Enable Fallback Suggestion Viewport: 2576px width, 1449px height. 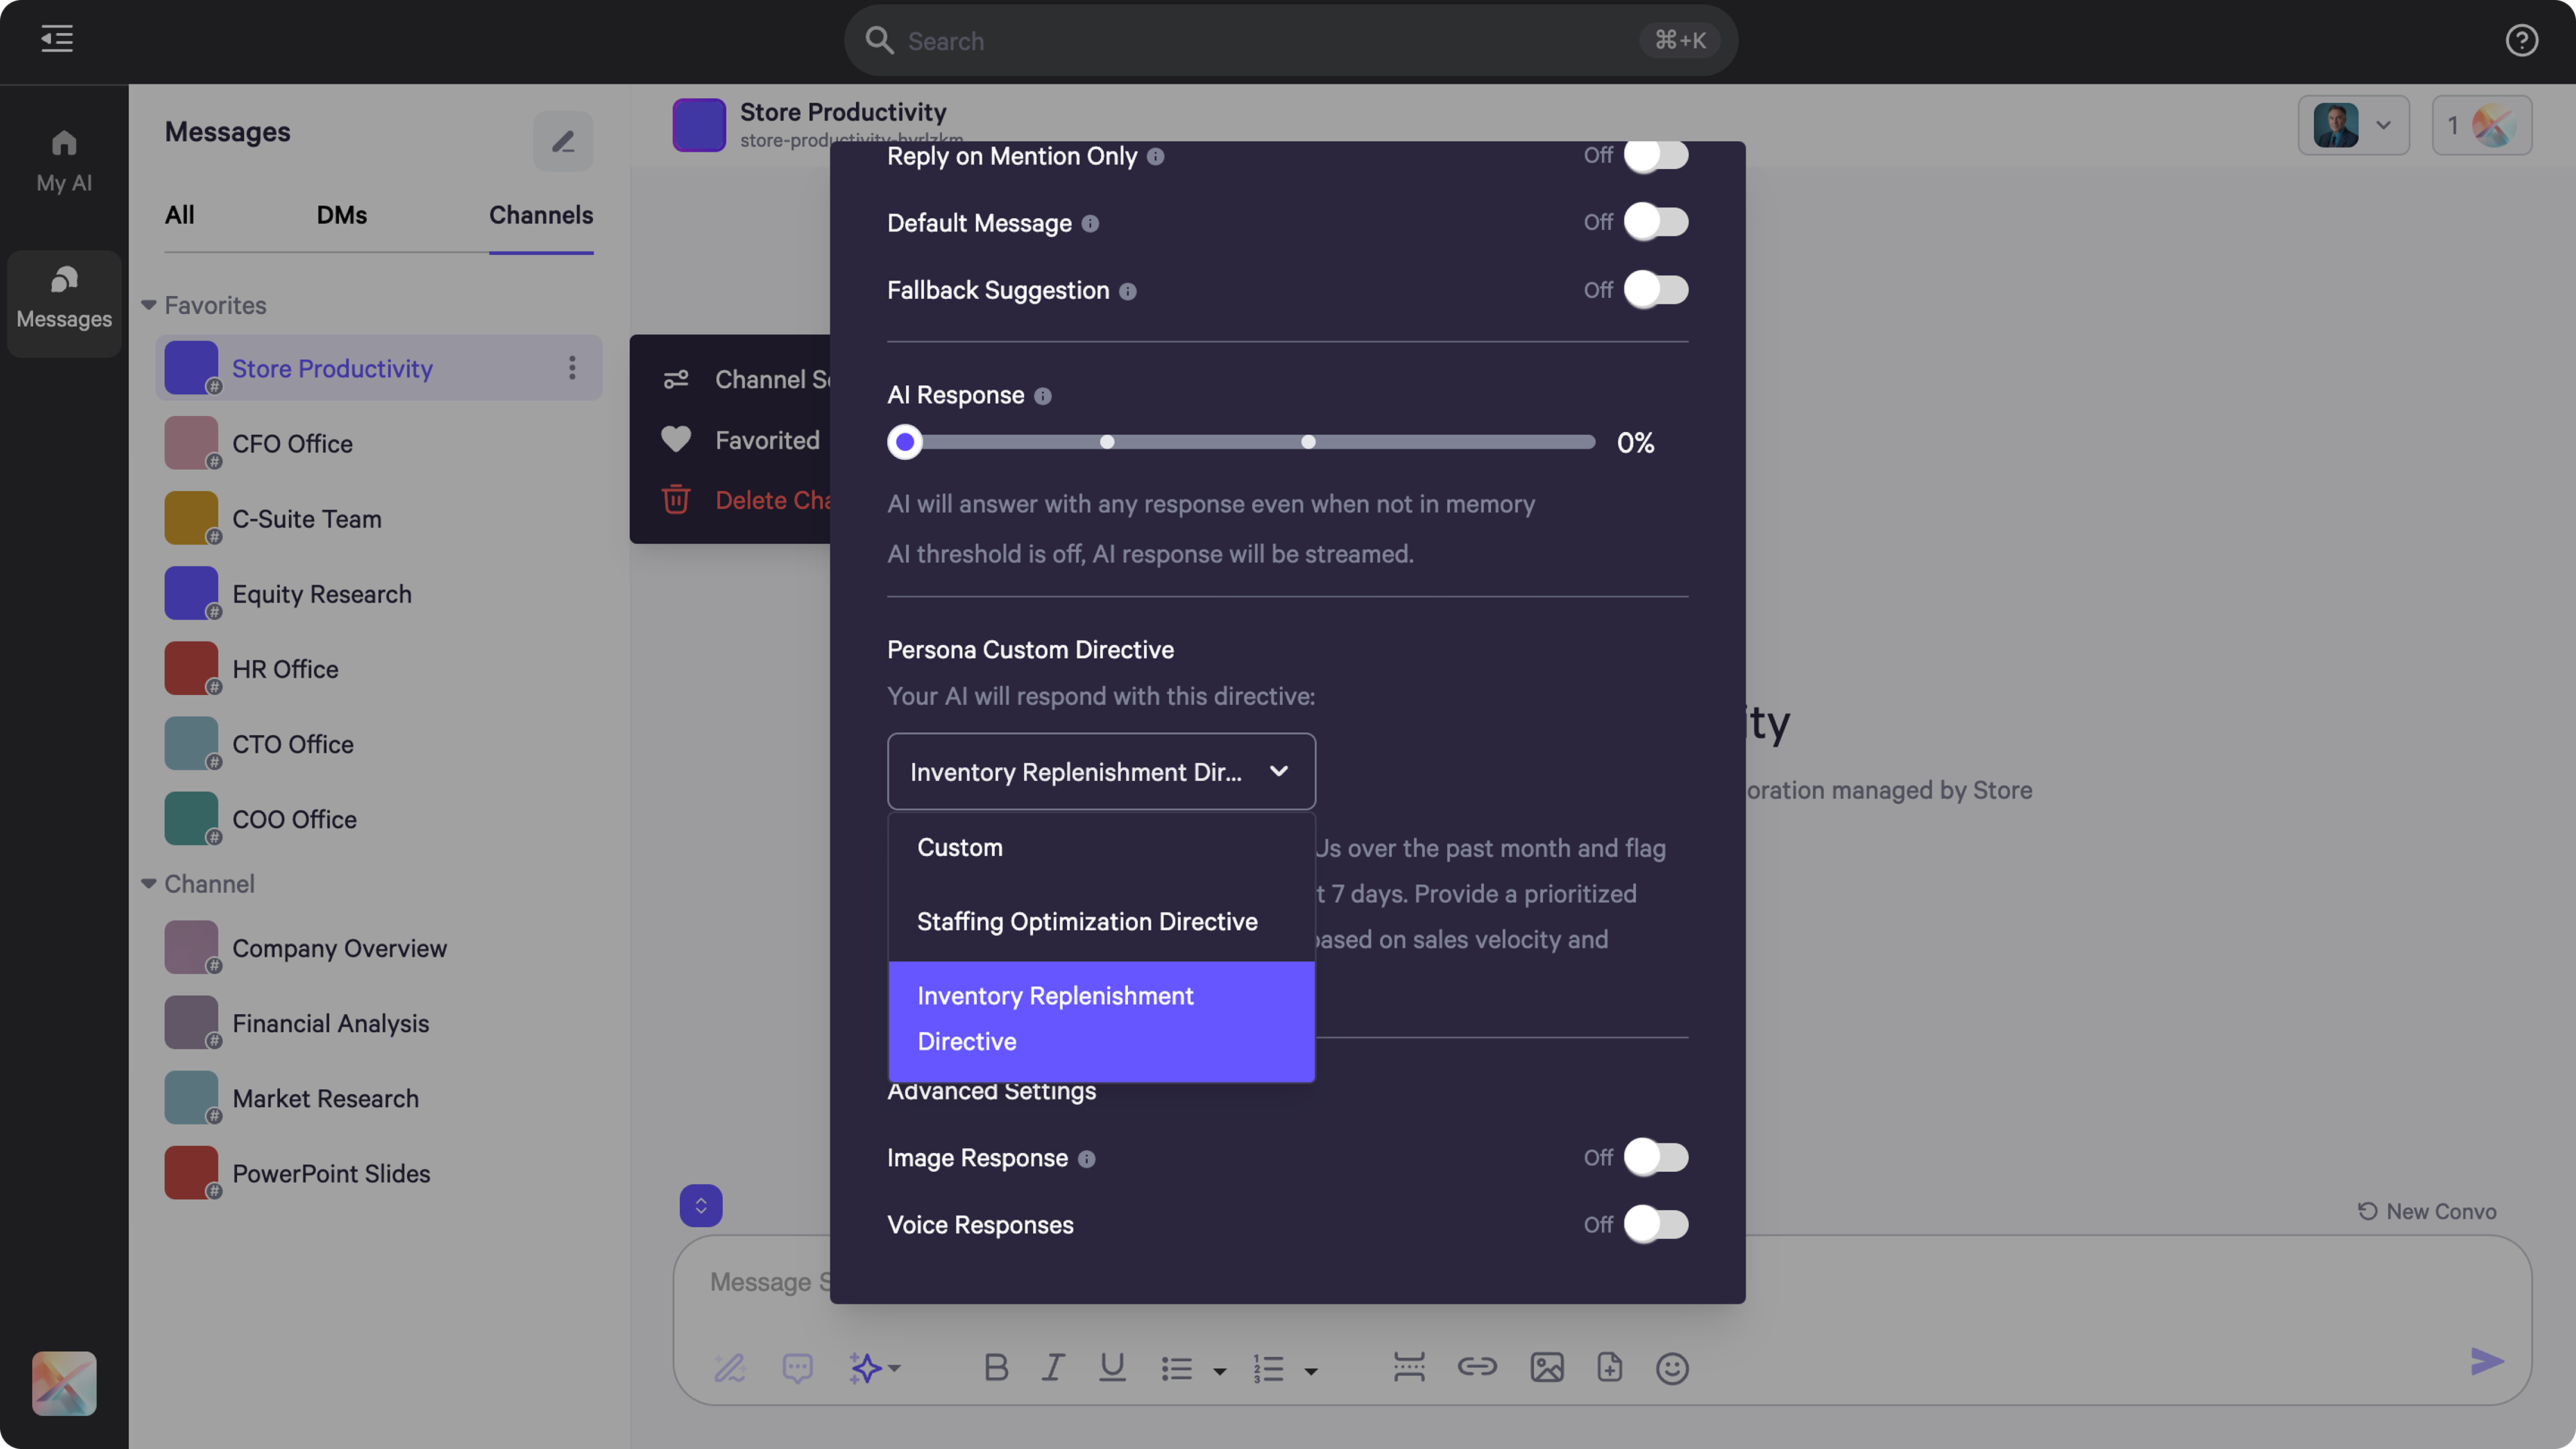[1657, 290]
